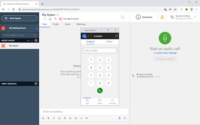This screenshot has height=125, width=200.
Task: Toggle italic formatting in message editor
Action: 54,118
